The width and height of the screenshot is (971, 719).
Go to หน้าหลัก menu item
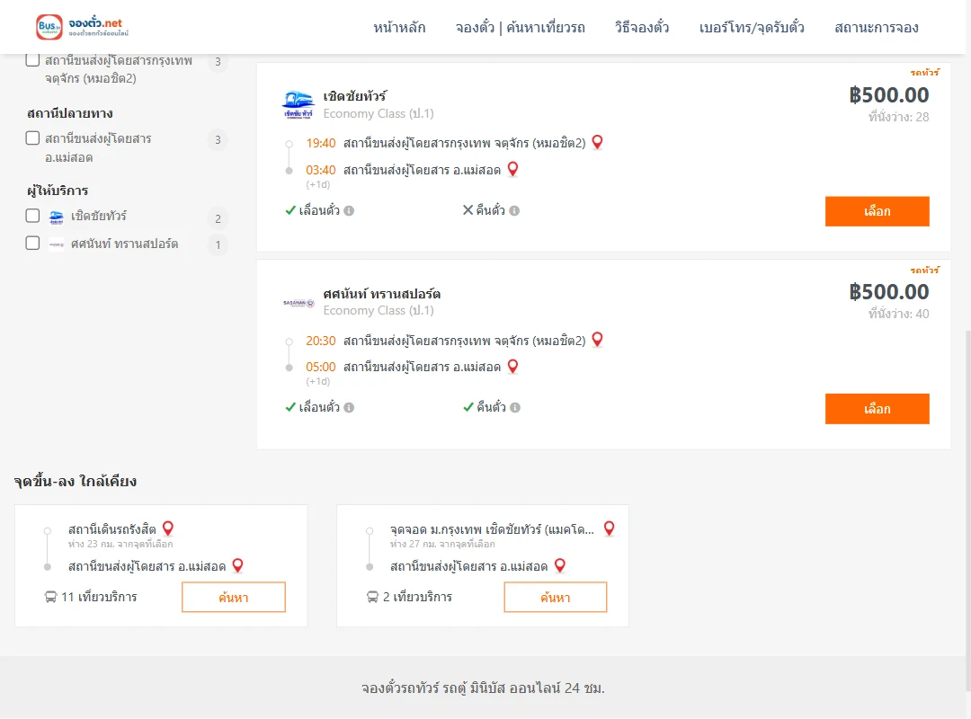tap(399, 27)
